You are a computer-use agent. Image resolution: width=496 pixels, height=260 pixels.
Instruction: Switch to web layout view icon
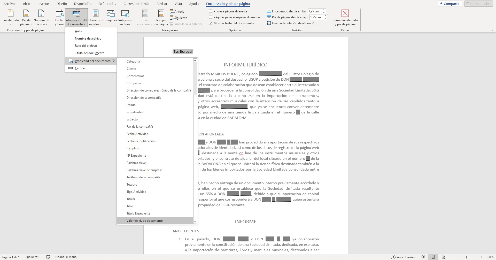click(x=443, y=257)
